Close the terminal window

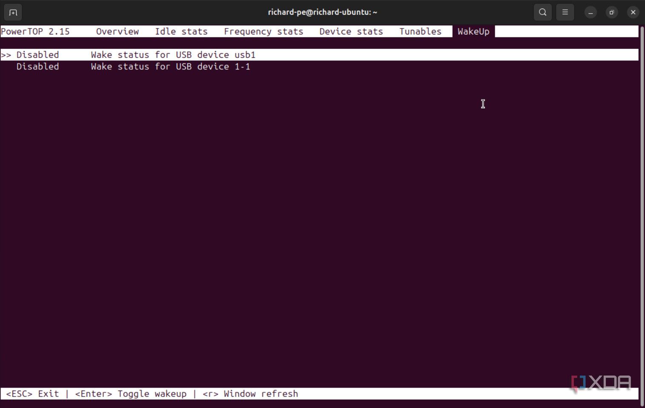click(x=633, y=12)
